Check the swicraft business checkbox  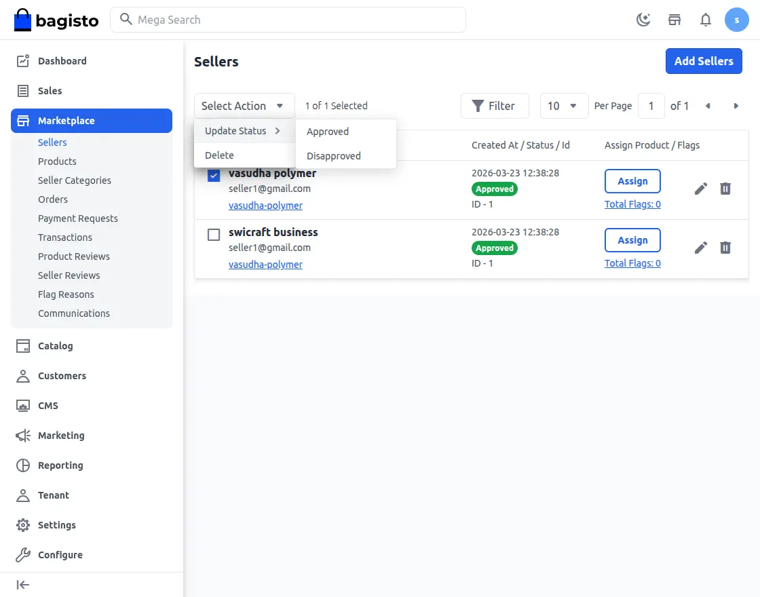pyautogui.click(x=214, y=235)
